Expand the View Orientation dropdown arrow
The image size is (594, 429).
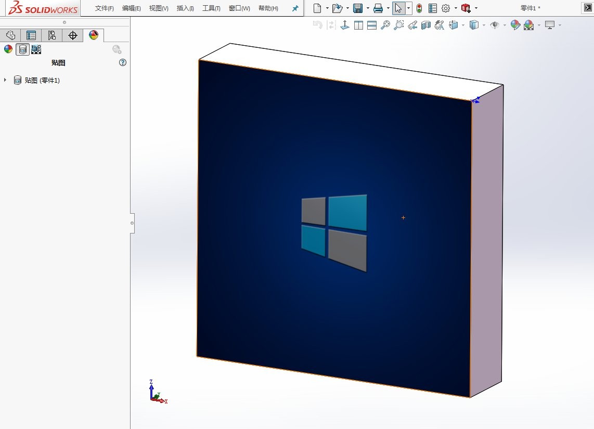[463, 25]
